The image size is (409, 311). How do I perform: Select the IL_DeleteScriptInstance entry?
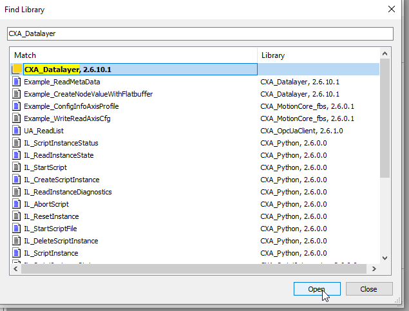[61, 241]
